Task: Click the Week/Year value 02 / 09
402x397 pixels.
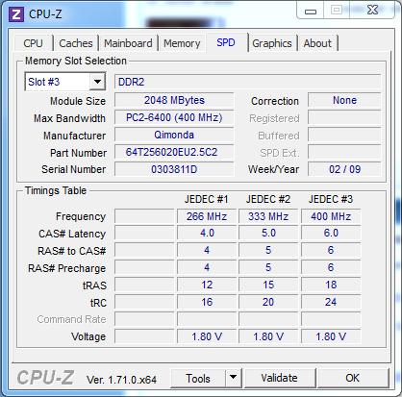Action: point(344,169)
